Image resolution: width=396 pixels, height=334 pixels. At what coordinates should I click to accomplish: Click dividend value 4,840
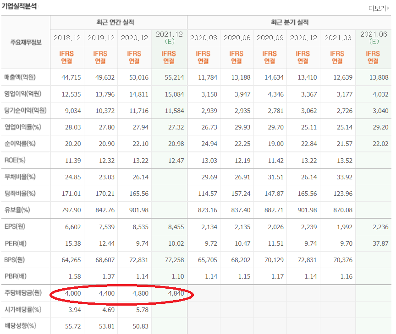pos(176,293)
